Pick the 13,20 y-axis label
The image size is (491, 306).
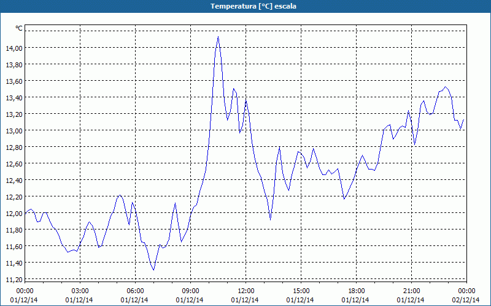[14, 114]
